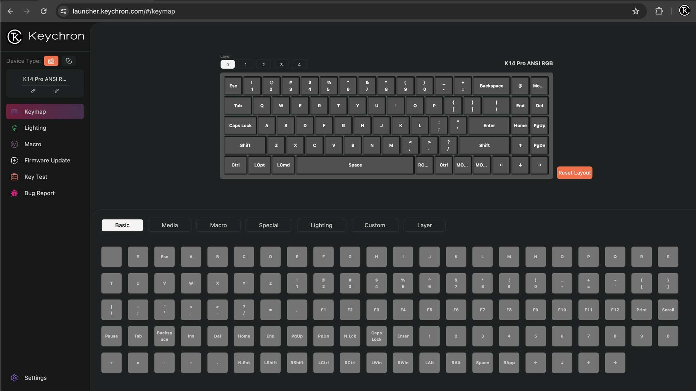Viewport: 696px width, 391px height.
Task: Click the Bug Report sidebar icon
Action: (14, 193)
